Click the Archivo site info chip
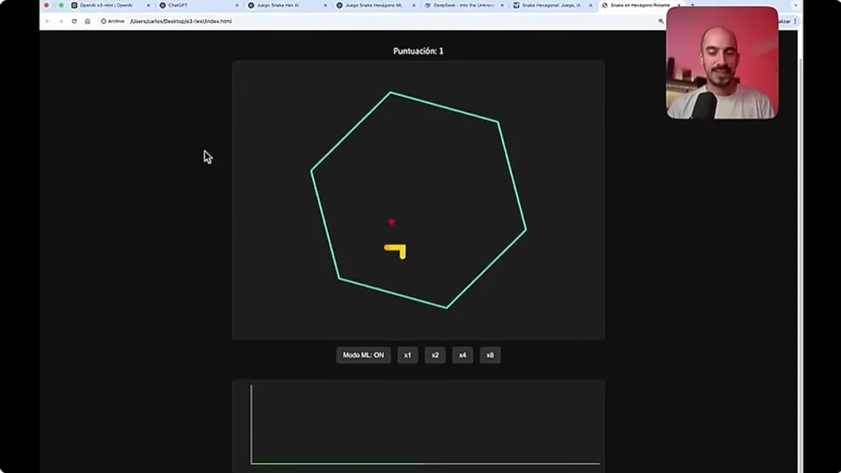This screenshot has height=473, width=841. coord(112,21)
